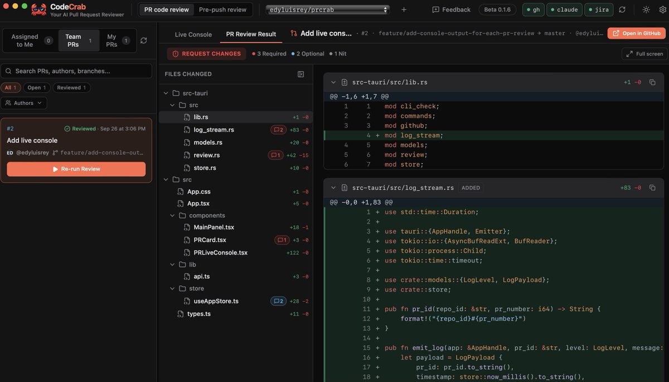Screen dimensions: 669x382
Task: Open the settings gear icon
Action: (x=661, y=9)
